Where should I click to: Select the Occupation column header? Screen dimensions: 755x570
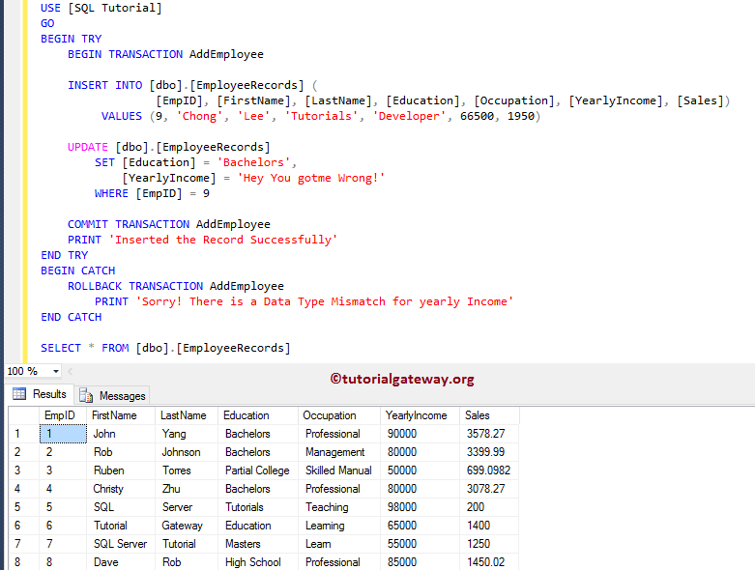pos(339,415)
